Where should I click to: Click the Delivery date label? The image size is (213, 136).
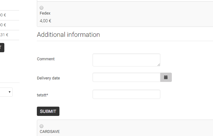pos(48,78)
